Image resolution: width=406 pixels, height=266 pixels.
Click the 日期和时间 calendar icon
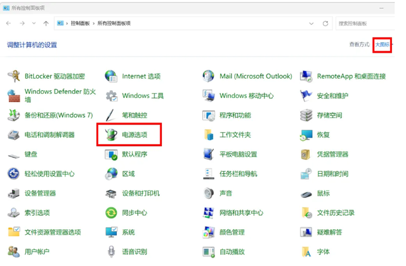point(306,174)
